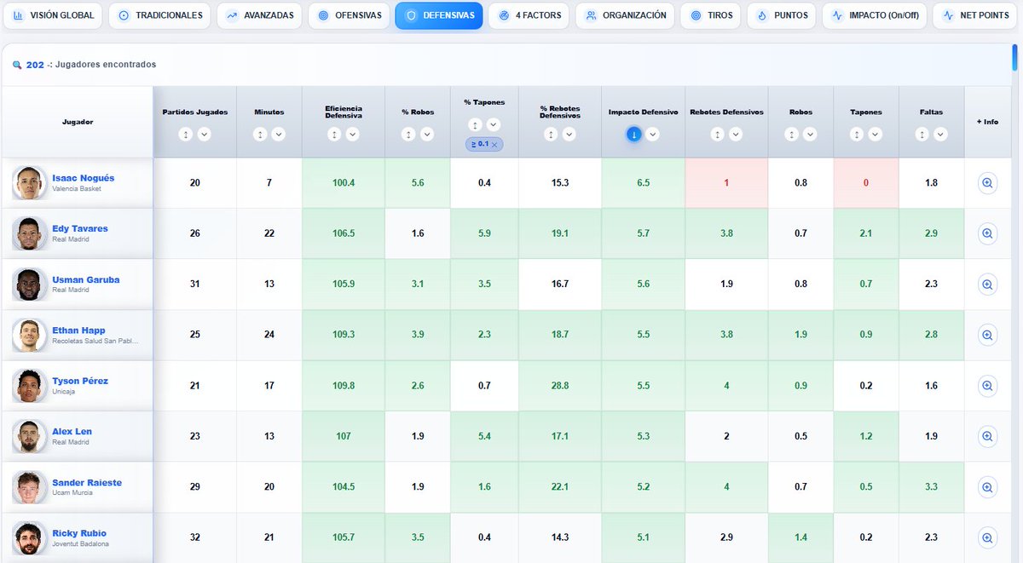The image size is (1023, 563).
Task: Open more info for Edy Tavares
Action: pos(987,233)
